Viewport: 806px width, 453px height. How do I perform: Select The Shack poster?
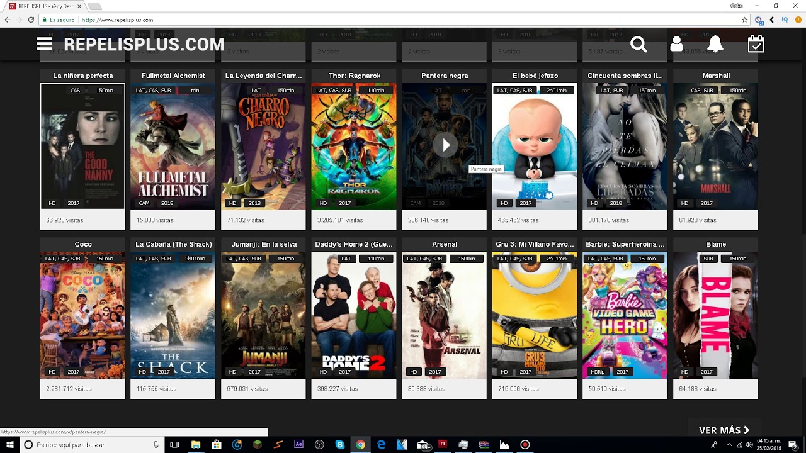click(173, 315)
